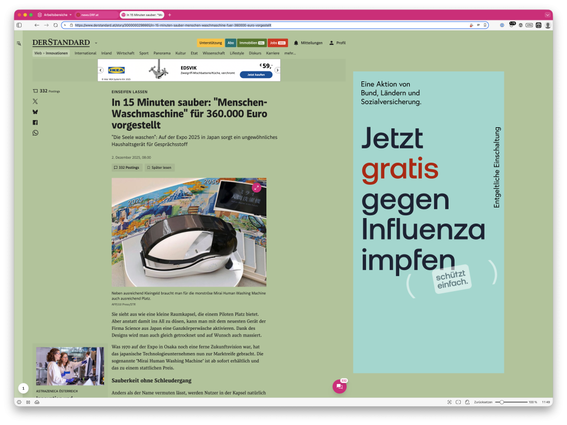Share the article on Bluesky

(35, 112)
